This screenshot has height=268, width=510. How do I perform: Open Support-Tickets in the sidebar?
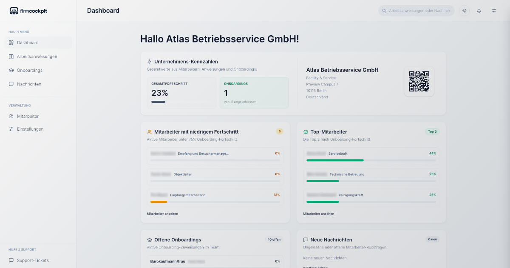[x=33, y=260]
